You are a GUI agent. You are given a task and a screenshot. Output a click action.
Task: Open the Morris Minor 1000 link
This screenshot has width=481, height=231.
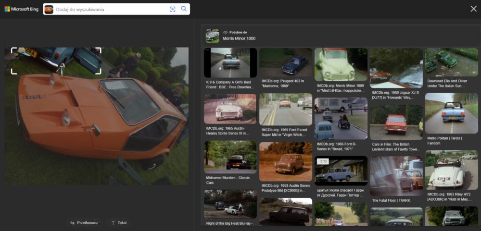(x=239, y=38)
